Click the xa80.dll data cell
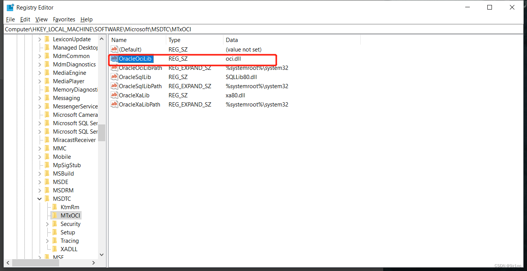Screen dimensions: 527x271 tap(235, 95)
